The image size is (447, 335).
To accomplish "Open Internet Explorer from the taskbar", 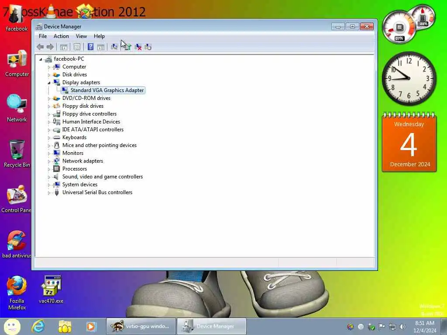I will point(38,326).
